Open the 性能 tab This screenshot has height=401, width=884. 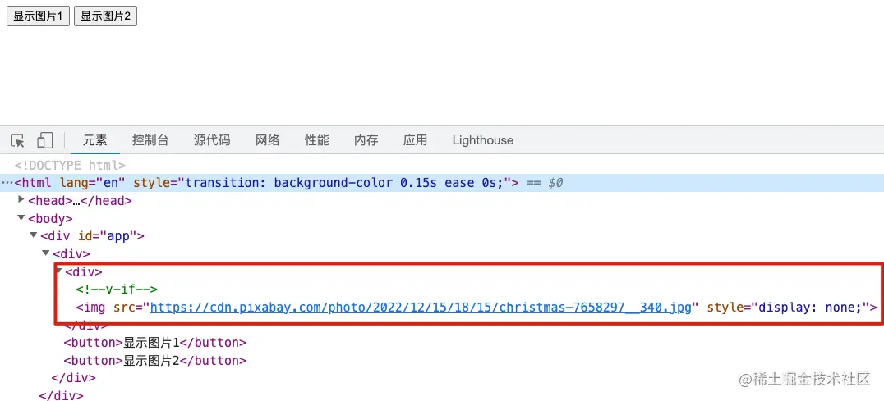(317, 140)
